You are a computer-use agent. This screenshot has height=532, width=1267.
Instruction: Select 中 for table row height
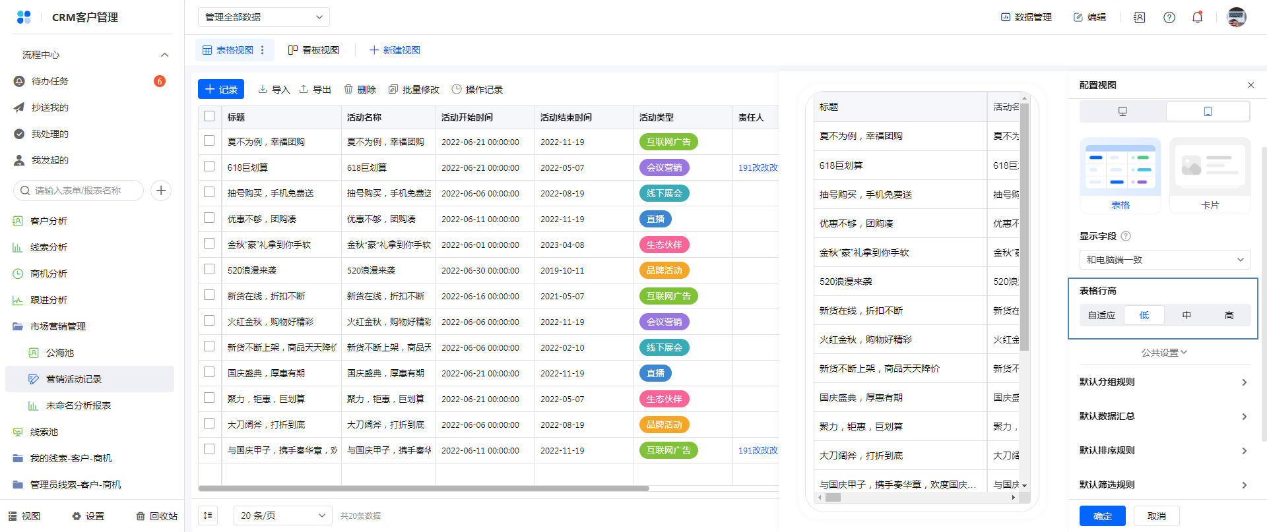(1186, 315)
